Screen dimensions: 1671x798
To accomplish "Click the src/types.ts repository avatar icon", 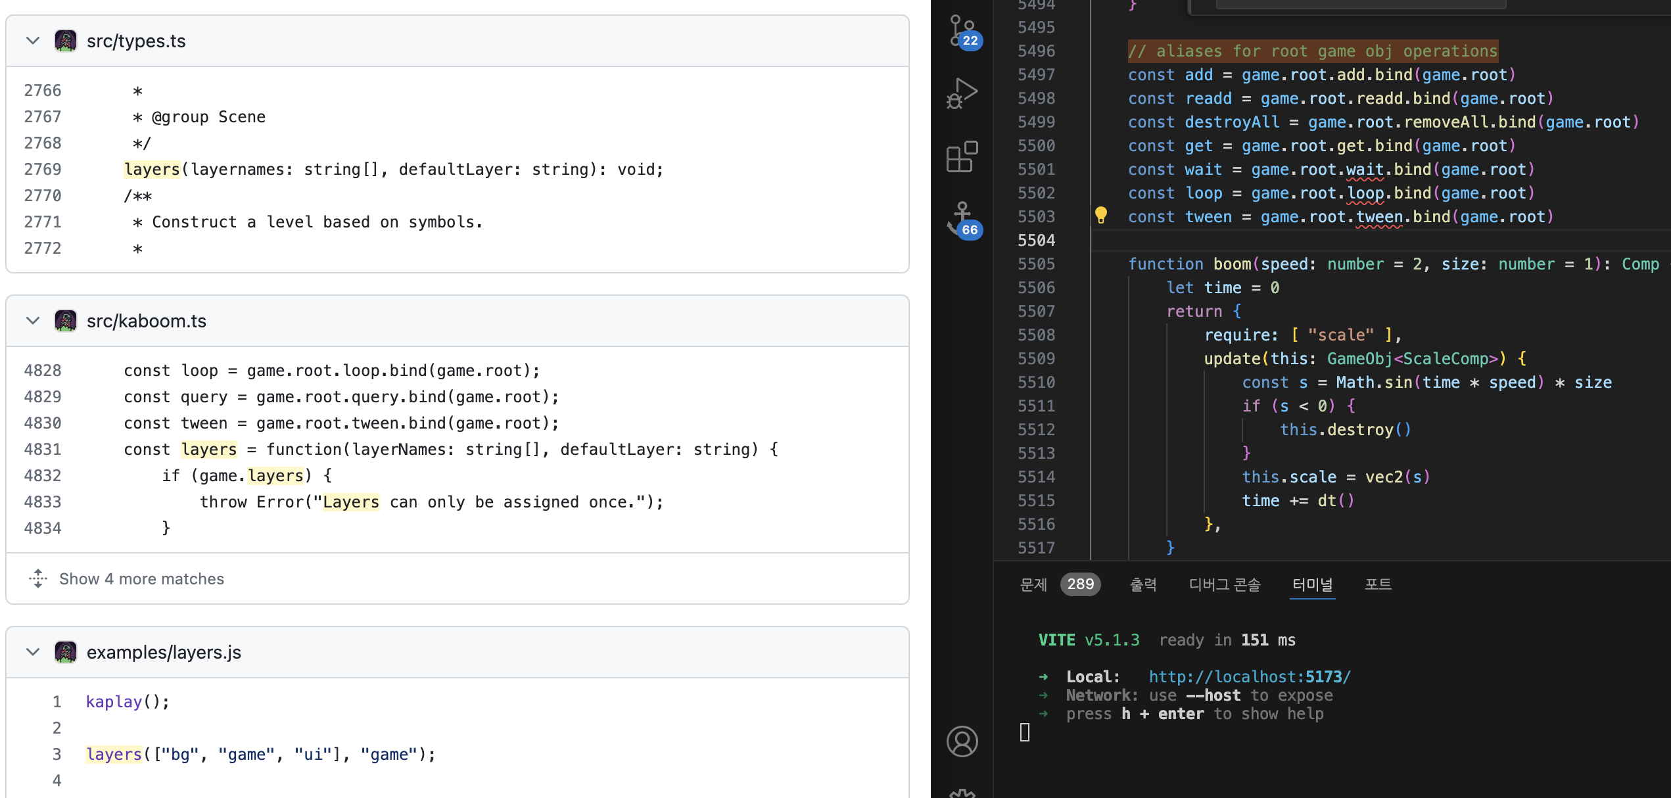I will click(66, 41).
